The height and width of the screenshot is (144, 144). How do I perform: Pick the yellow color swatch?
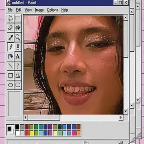pyautogui.click(x=31, y=133)
